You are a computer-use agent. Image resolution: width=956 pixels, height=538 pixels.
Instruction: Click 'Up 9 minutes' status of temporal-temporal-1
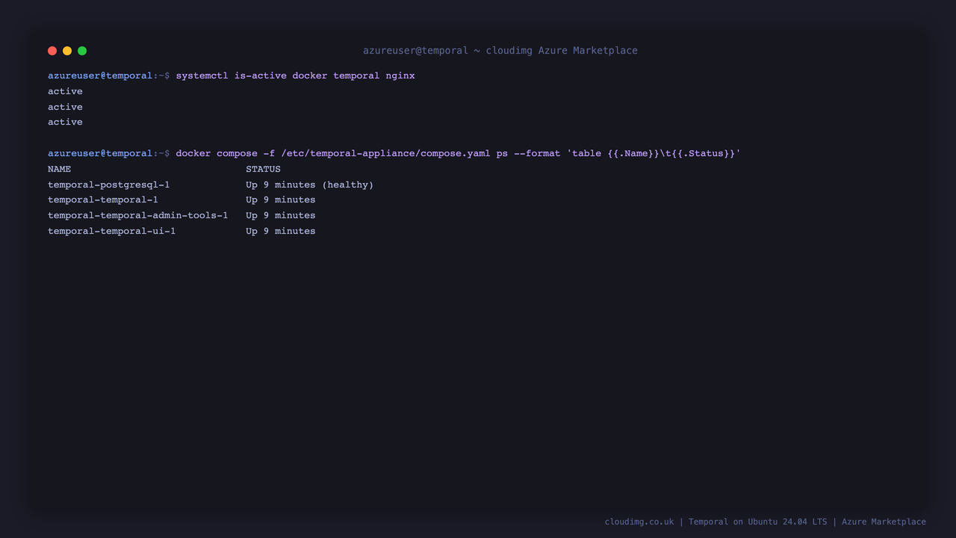[x=280, y=200]
